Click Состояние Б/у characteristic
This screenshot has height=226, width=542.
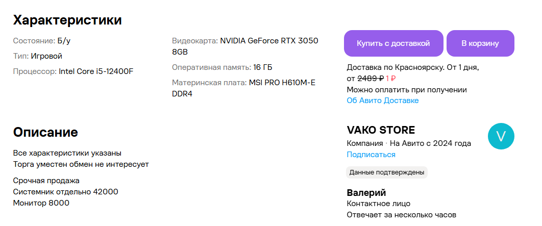pyautogui.click(x=42, y=41)
